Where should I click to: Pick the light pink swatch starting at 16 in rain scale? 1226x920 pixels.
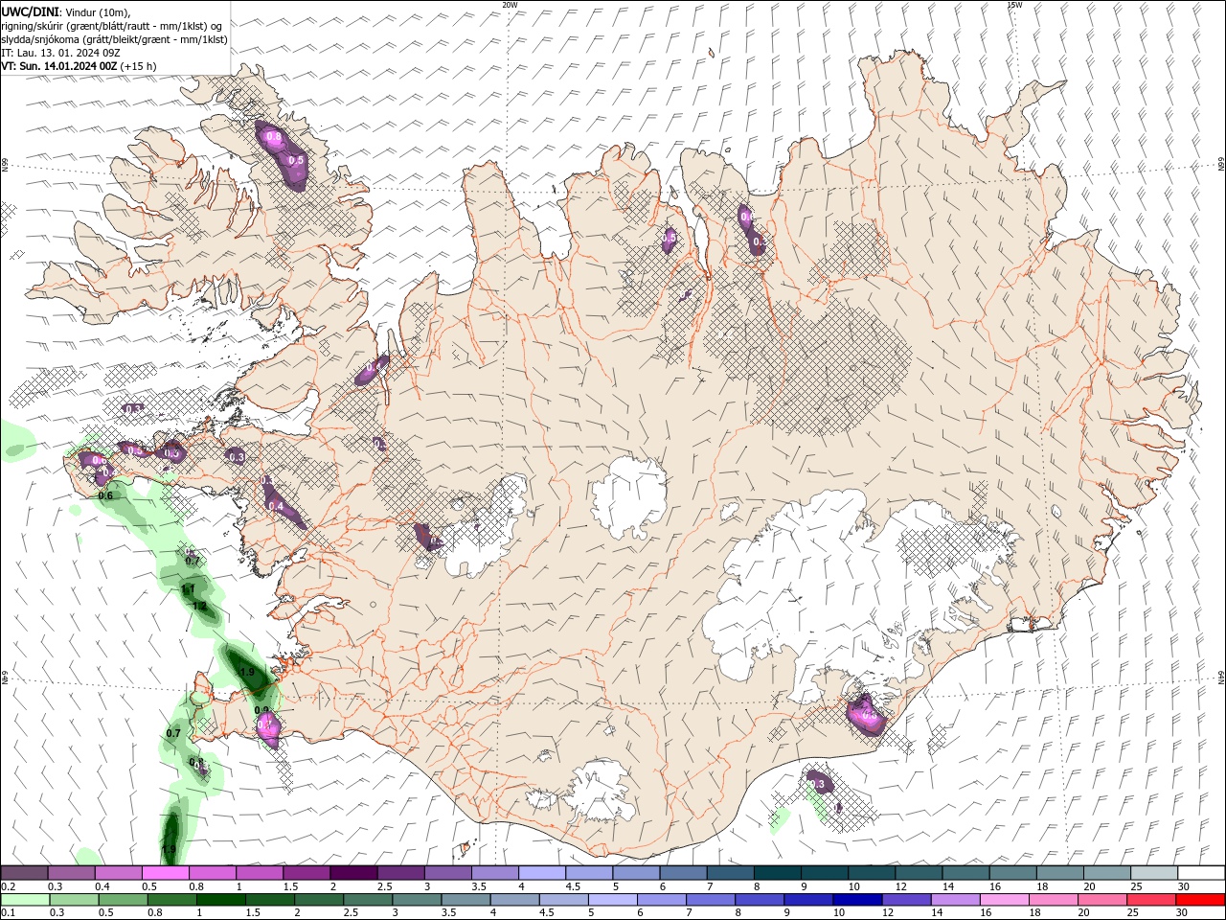coord(1004,900)
